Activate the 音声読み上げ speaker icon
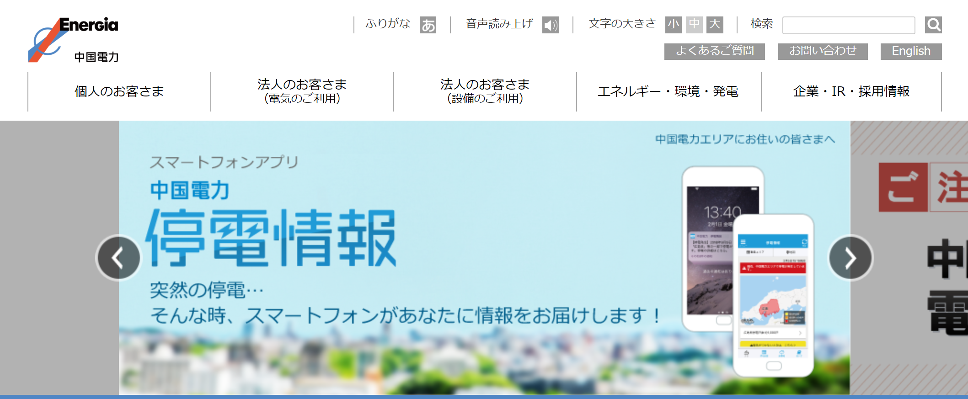 tap(551, 25)
